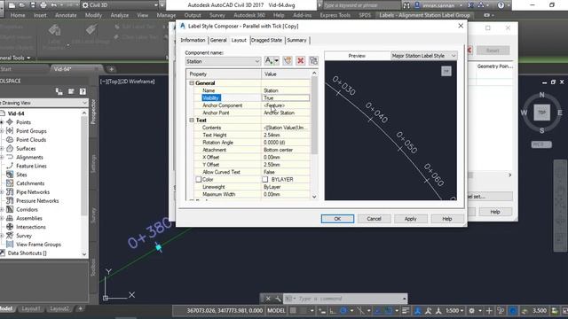Click OK in Label Style Composer
The height and width of the screenshot is (319, 568).
click(x=337, y=219)
